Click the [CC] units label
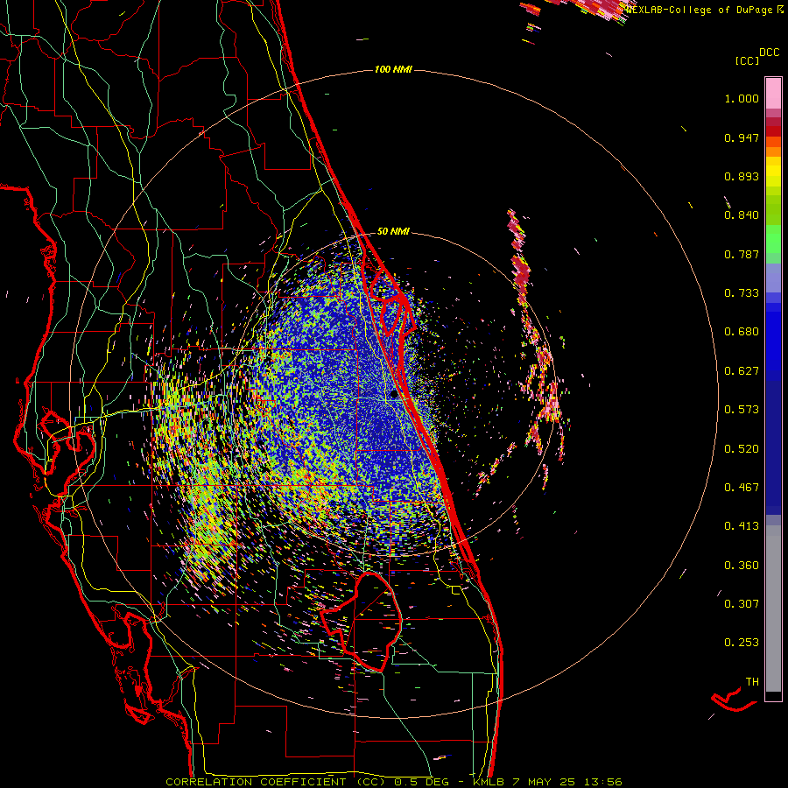The image size is (788, 788). [x=748, y=60]
